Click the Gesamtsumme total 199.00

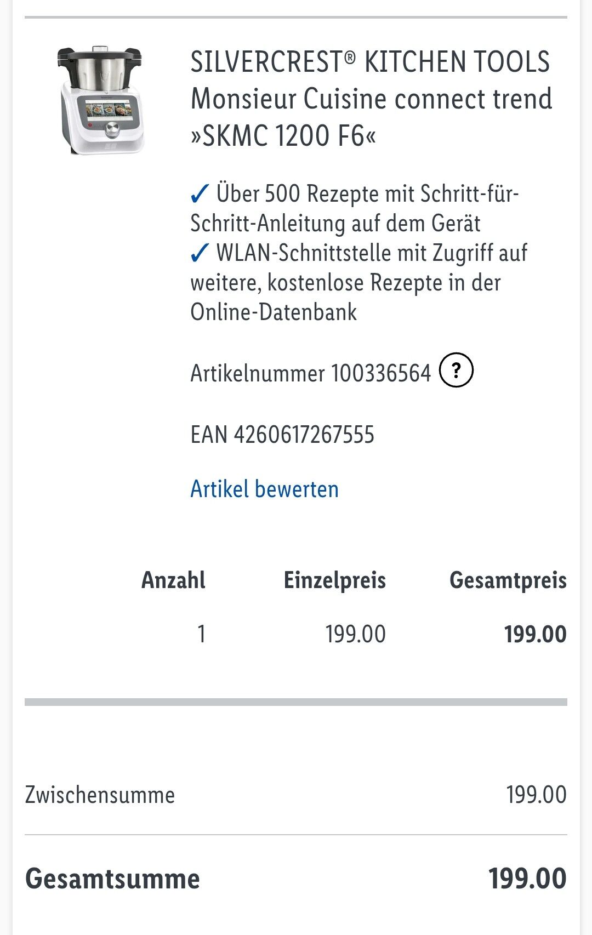point(528,879)
